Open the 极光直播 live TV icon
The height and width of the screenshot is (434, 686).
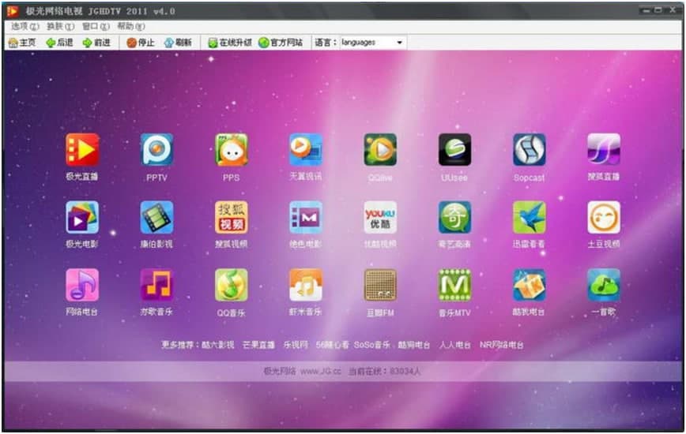pos(82,150)
